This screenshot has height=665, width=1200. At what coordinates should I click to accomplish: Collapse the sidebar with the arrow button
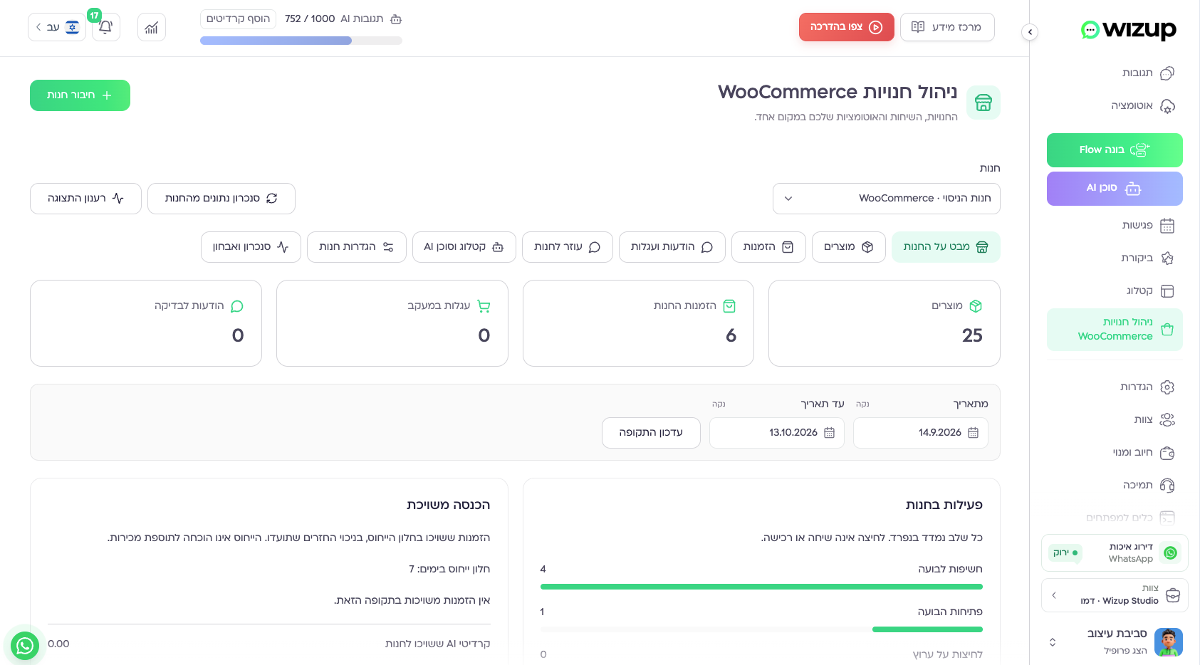(x=1030, y=32)
